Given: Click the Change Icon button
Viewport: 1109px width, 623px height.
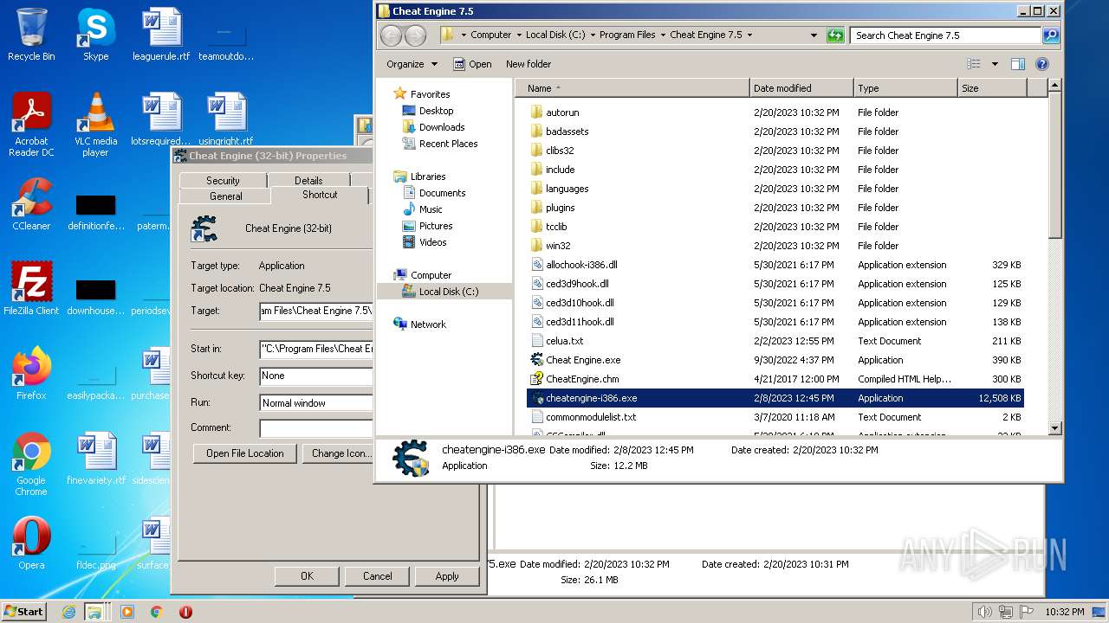Looking at the screenshot, I should [338, 453].
